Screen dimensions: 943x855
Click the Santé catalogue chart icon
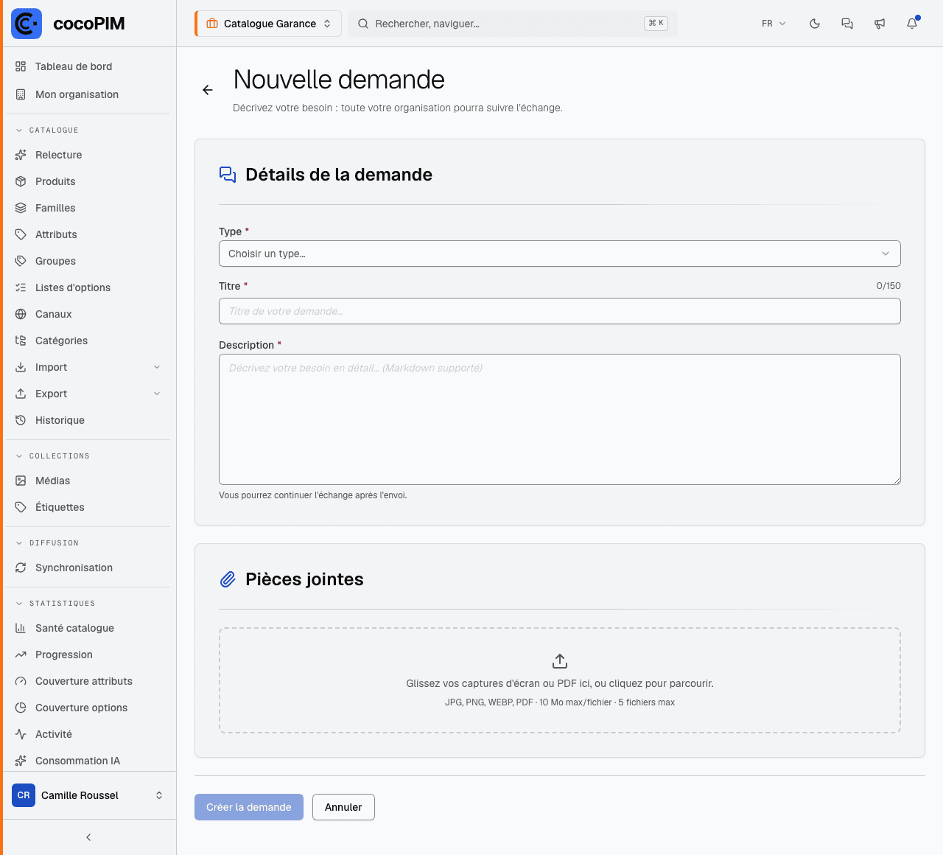point(21,628)
